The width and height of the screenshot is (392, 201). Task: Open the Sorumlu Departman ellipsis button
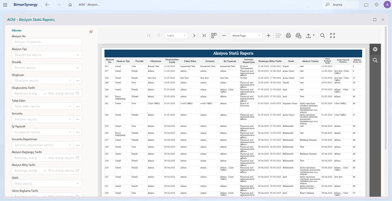coord(78,145)
